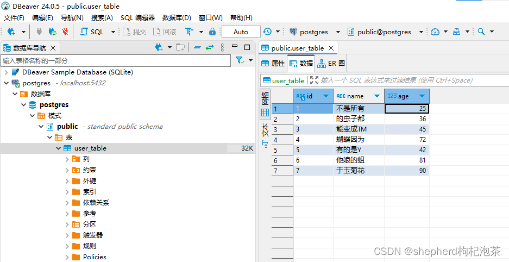Click the transaction mode icon
509x262 pixels.
(x=189, y=32)
